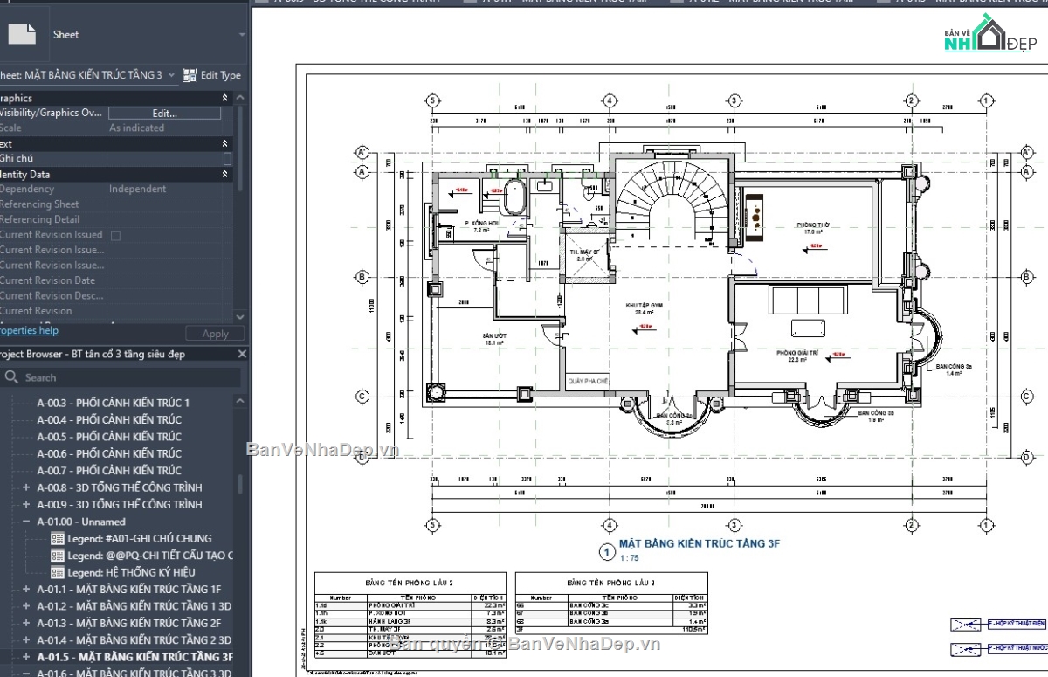Viewport: 1048px width, 677px height.
Task: Click the Edit Type icon
Action: (190, 76)
